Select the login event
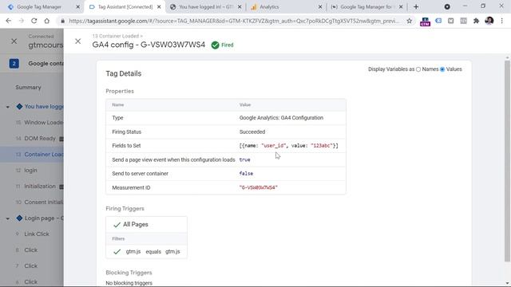511x287 pixels. pos(30,170)
